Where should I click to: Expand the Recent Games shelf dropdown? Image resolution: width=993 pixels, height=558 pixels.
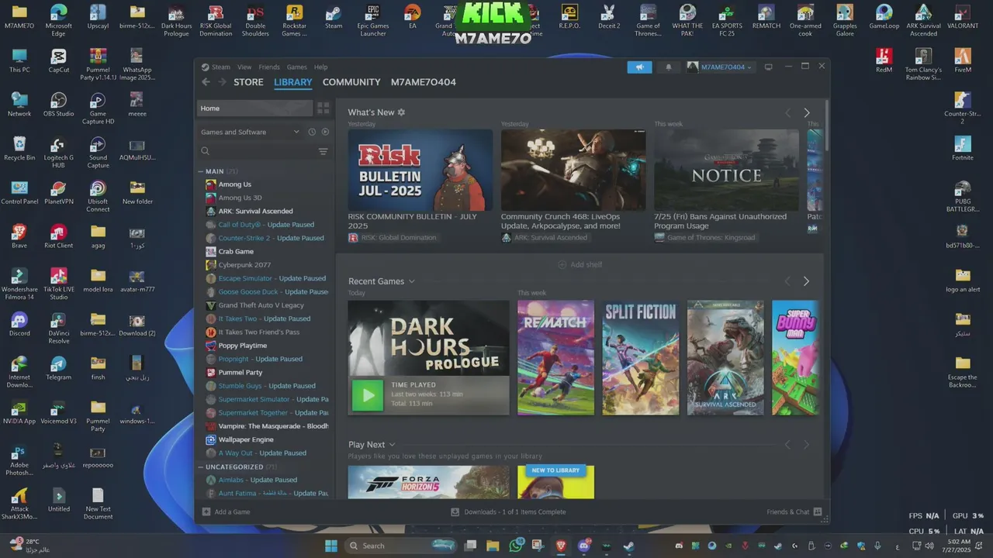tap(412, 281)
